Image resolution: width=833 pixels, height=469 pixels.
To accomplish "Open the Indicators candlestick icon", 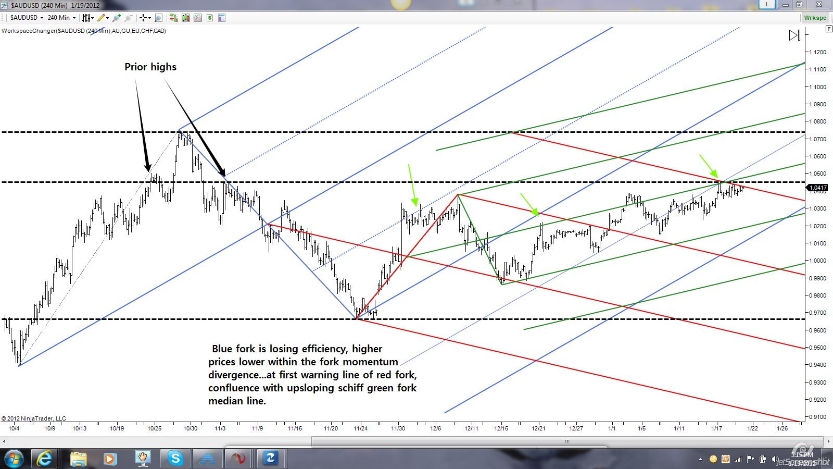I will (186, 18).
